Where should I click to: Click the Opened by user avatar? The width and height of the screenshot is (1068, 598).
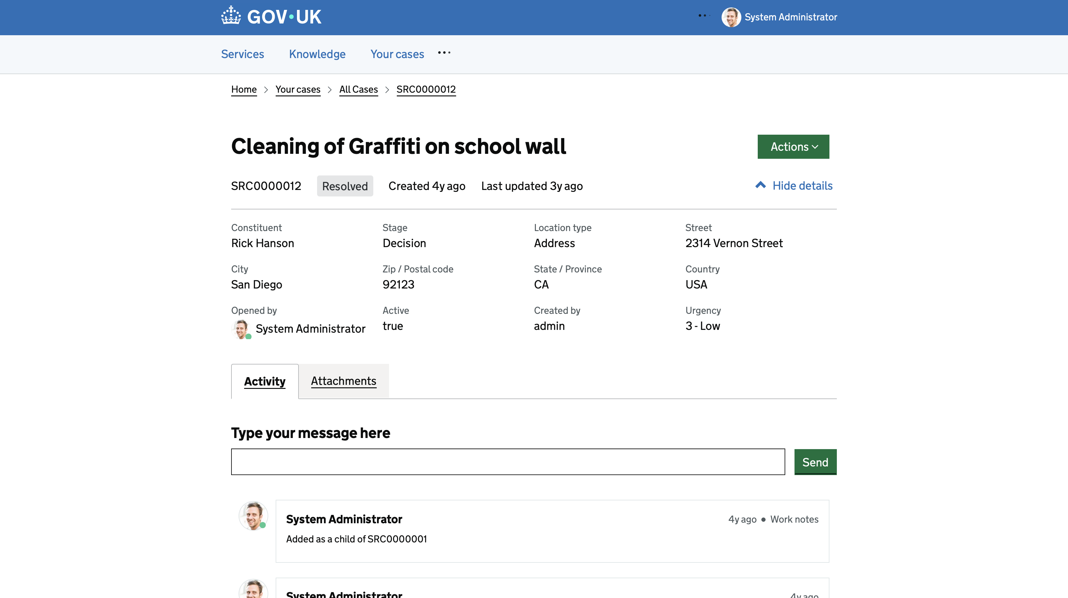tap(241, 329)
